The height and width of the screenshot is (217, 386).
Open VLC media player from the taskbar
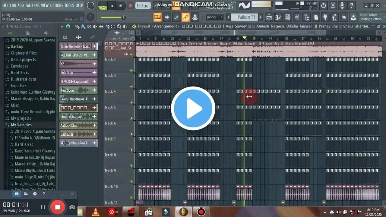click(96, 212)
